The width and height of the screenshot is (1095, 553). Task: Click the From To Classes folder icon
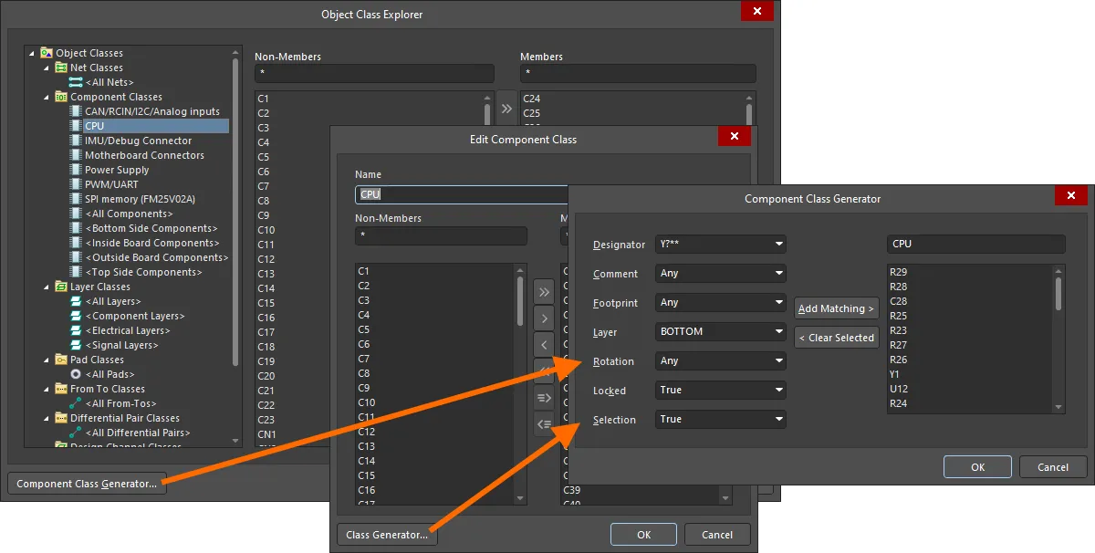(61, 389)
